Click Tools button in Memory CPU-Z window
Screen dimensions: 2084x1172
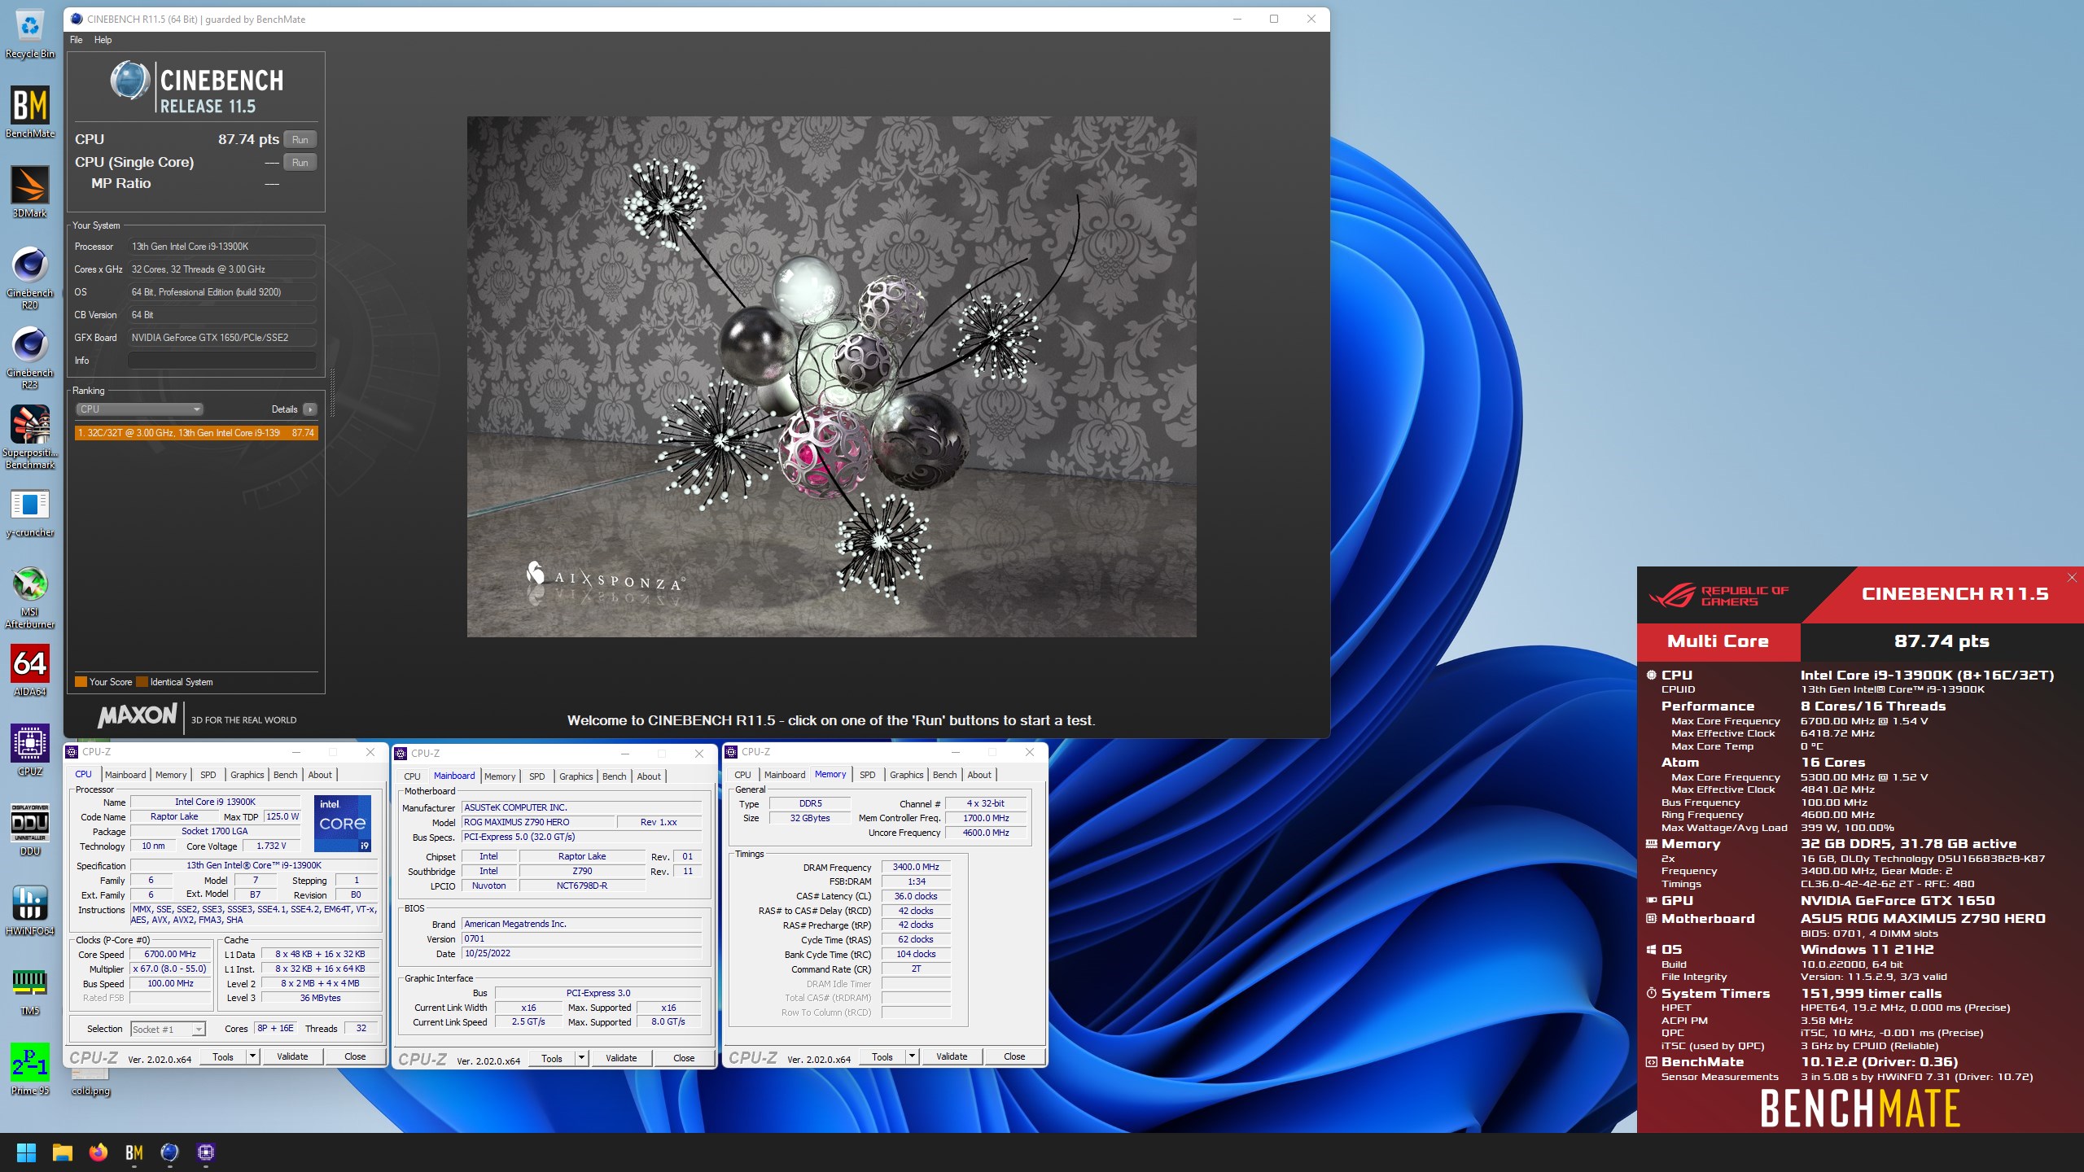[882, 1056]
